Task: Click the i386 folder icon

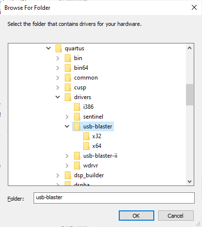Action: [77, 107]
